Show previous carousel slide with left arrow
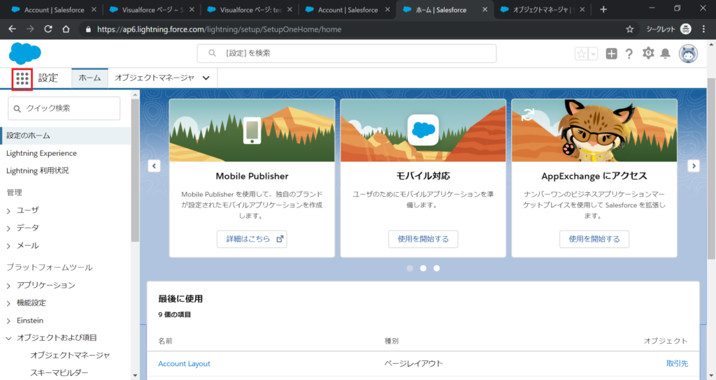Viewport: 716px width, 380px height. (x=155, y=166)
